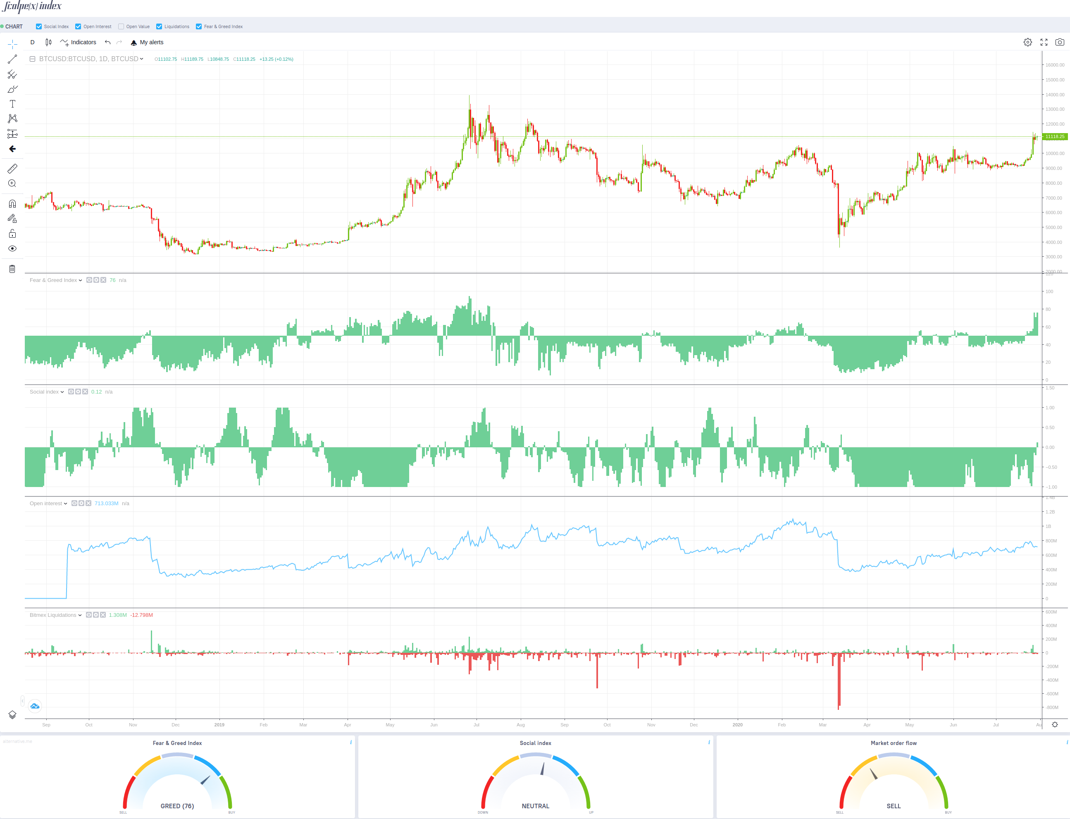Image resolution: width=1070 pixels, height=819 pixels.
Task: Click the trash remove drawings icon
Action: pyautogui.click(x=12, y=269)
